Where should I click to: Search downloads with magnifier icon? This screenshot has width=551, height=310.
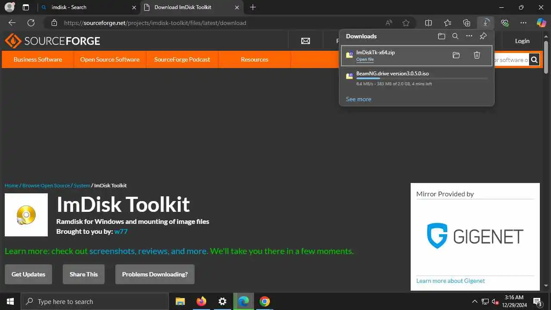click(x=455, y=36)
